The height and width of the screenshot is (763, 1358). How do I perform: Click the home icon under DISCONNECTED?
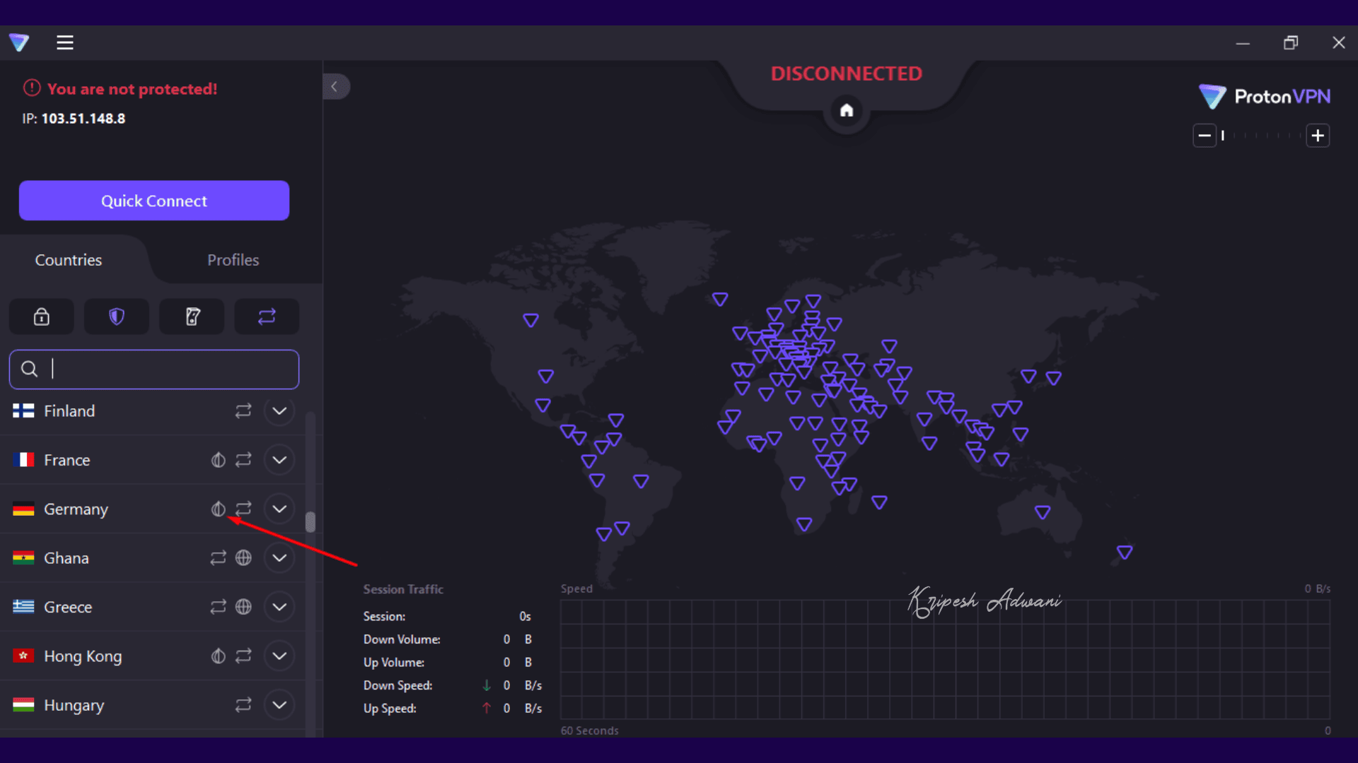847,110
